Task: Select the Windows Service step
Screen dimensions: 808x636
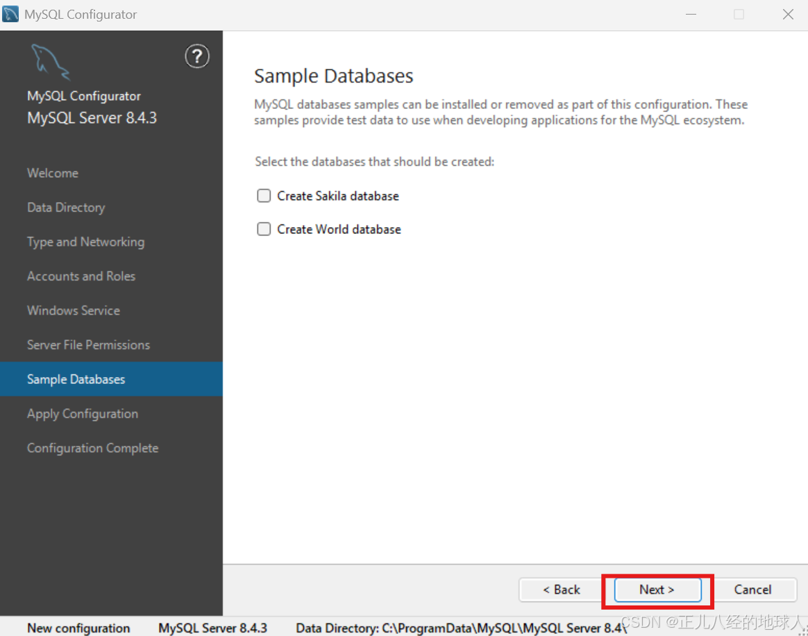Action: 73,311
